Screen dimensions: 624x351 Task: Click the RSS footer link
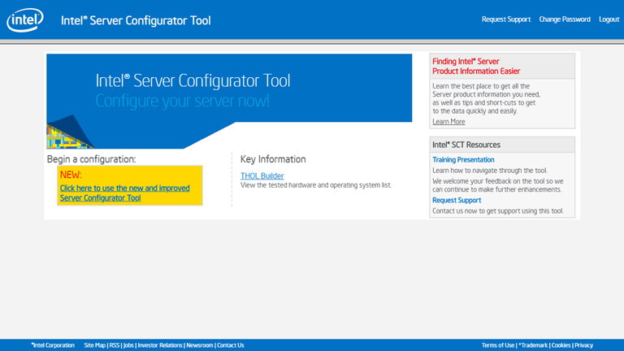click(x=115, y=345)
